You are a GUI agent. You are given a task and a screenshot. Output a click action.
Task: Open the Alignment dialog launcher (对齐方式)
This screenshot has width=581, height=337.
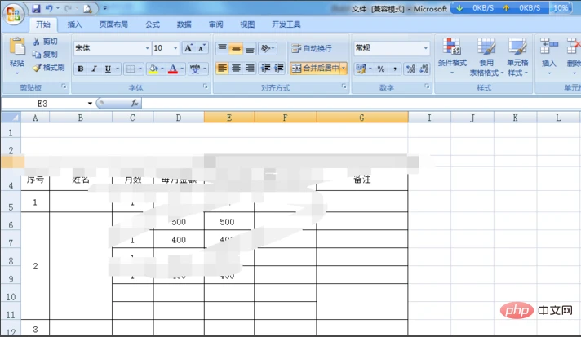tap(344, 86)
